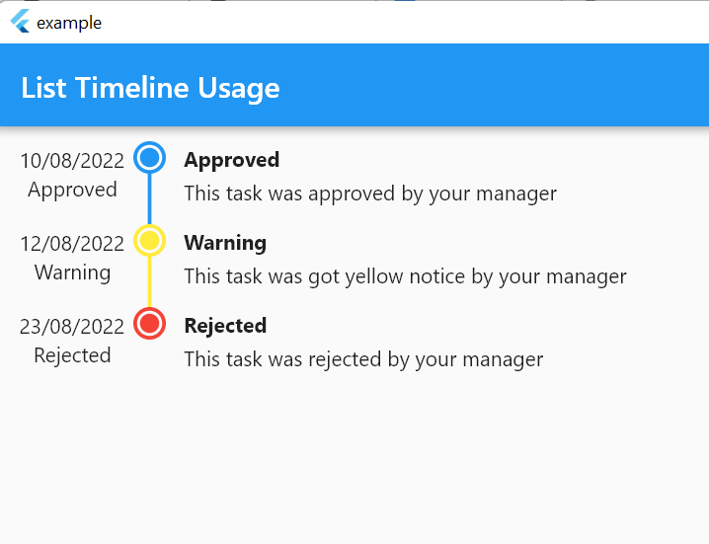Select the red Rejected timeline marker
709x544 pixels.
coord(150,323)
